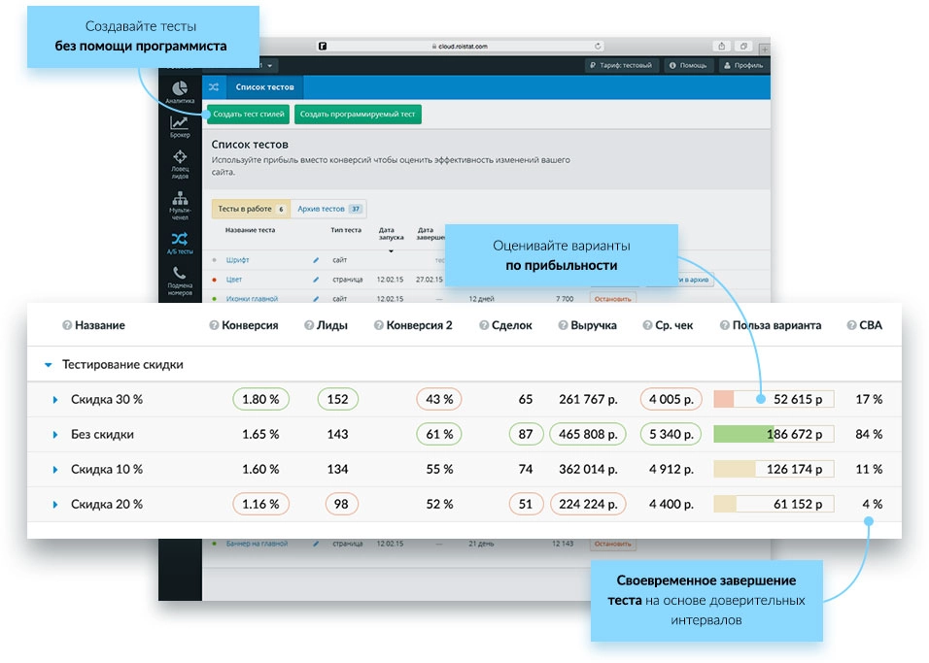Open Мультиченел in the sidebar
This screenshot has width=929, height=663.
179,203
